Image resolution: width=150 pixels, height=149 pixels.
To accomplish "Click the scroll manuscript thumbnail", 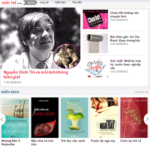I will tap(95, 43).
